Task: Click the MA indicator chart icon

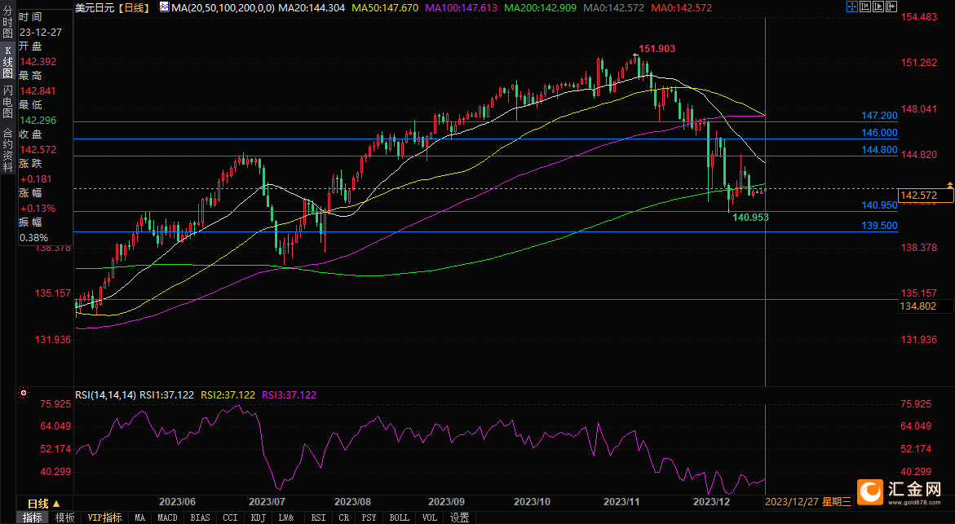Action: (x=165, y=7)
